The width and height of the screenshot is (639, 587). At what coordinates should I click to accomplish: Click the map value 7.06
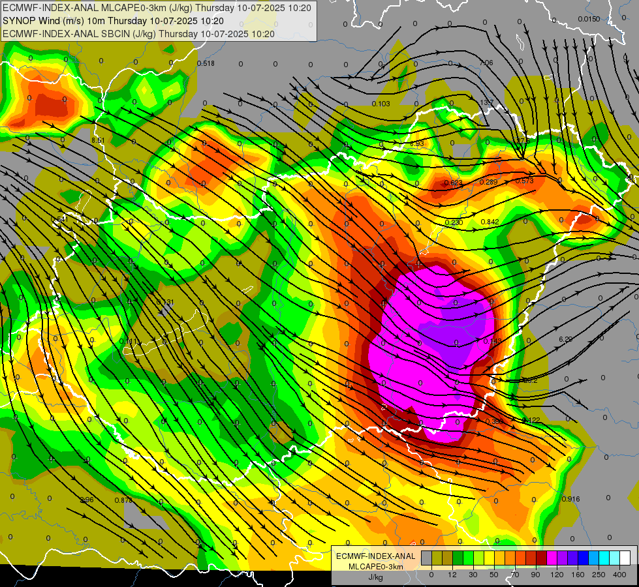(486, 63)
